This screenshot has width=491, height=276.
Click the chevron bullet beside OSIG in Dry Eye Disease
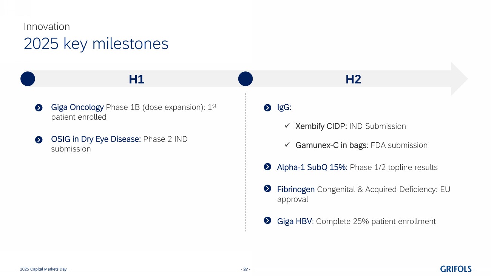(39, 140)
